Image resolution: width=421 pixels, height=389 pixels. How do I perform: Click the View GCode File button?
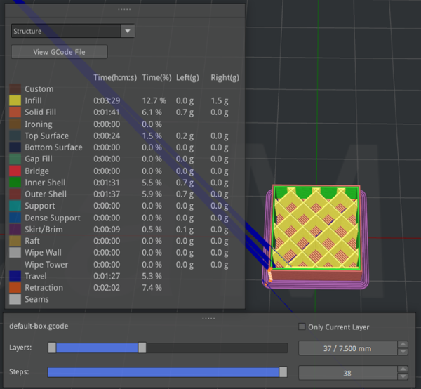(59, 52)
